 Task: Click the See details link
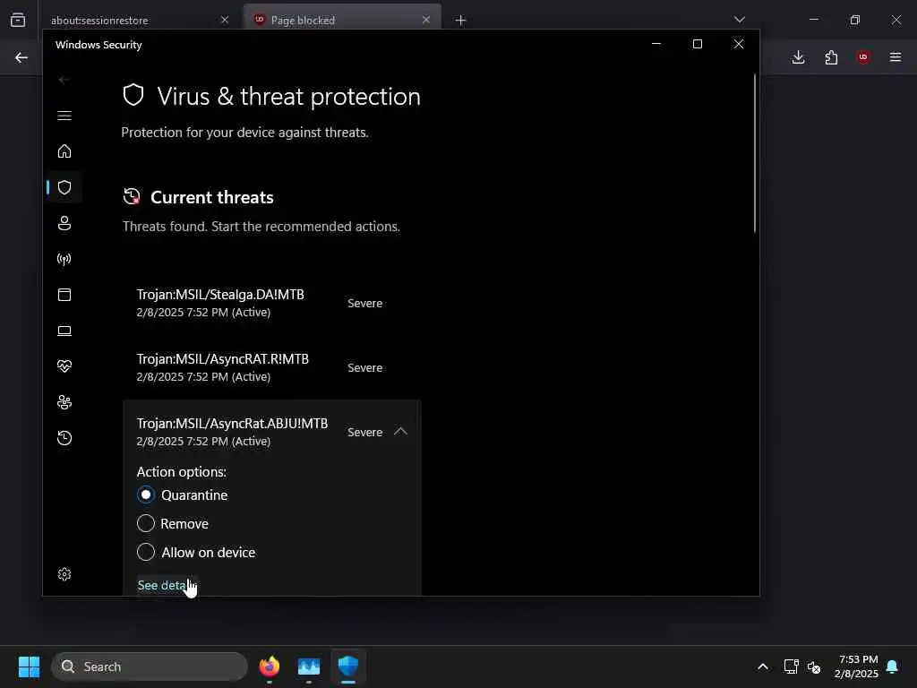click(167, 585)
